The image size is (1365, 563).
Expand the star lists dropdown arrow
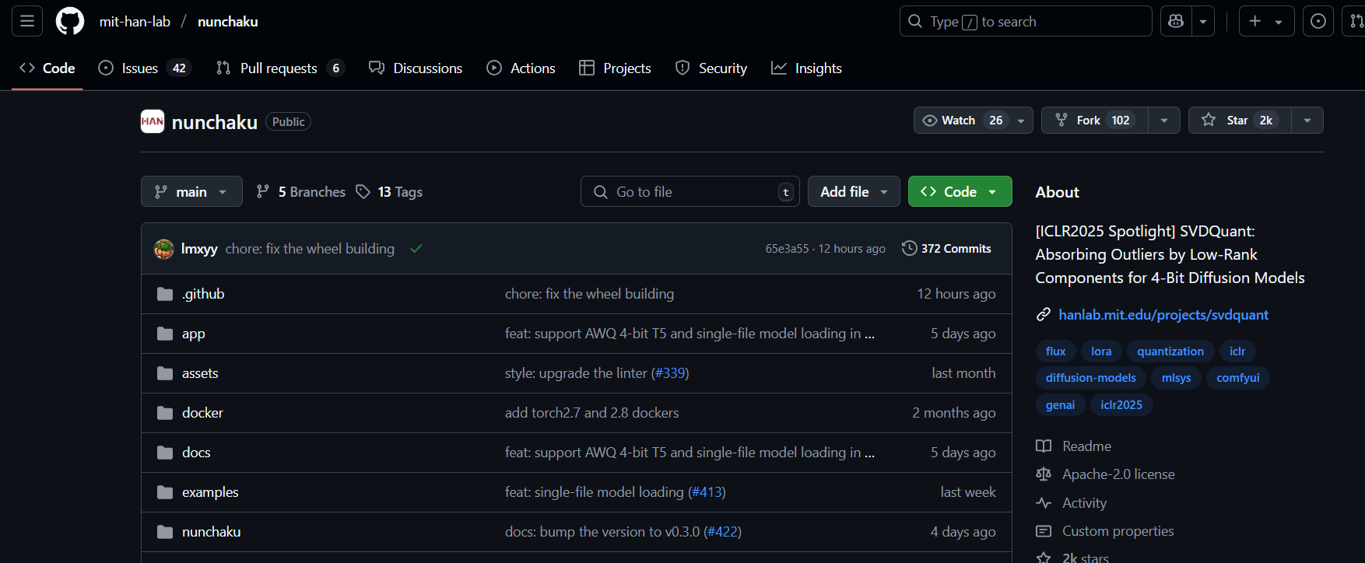pyautogui.click(x=1307, y=121)
